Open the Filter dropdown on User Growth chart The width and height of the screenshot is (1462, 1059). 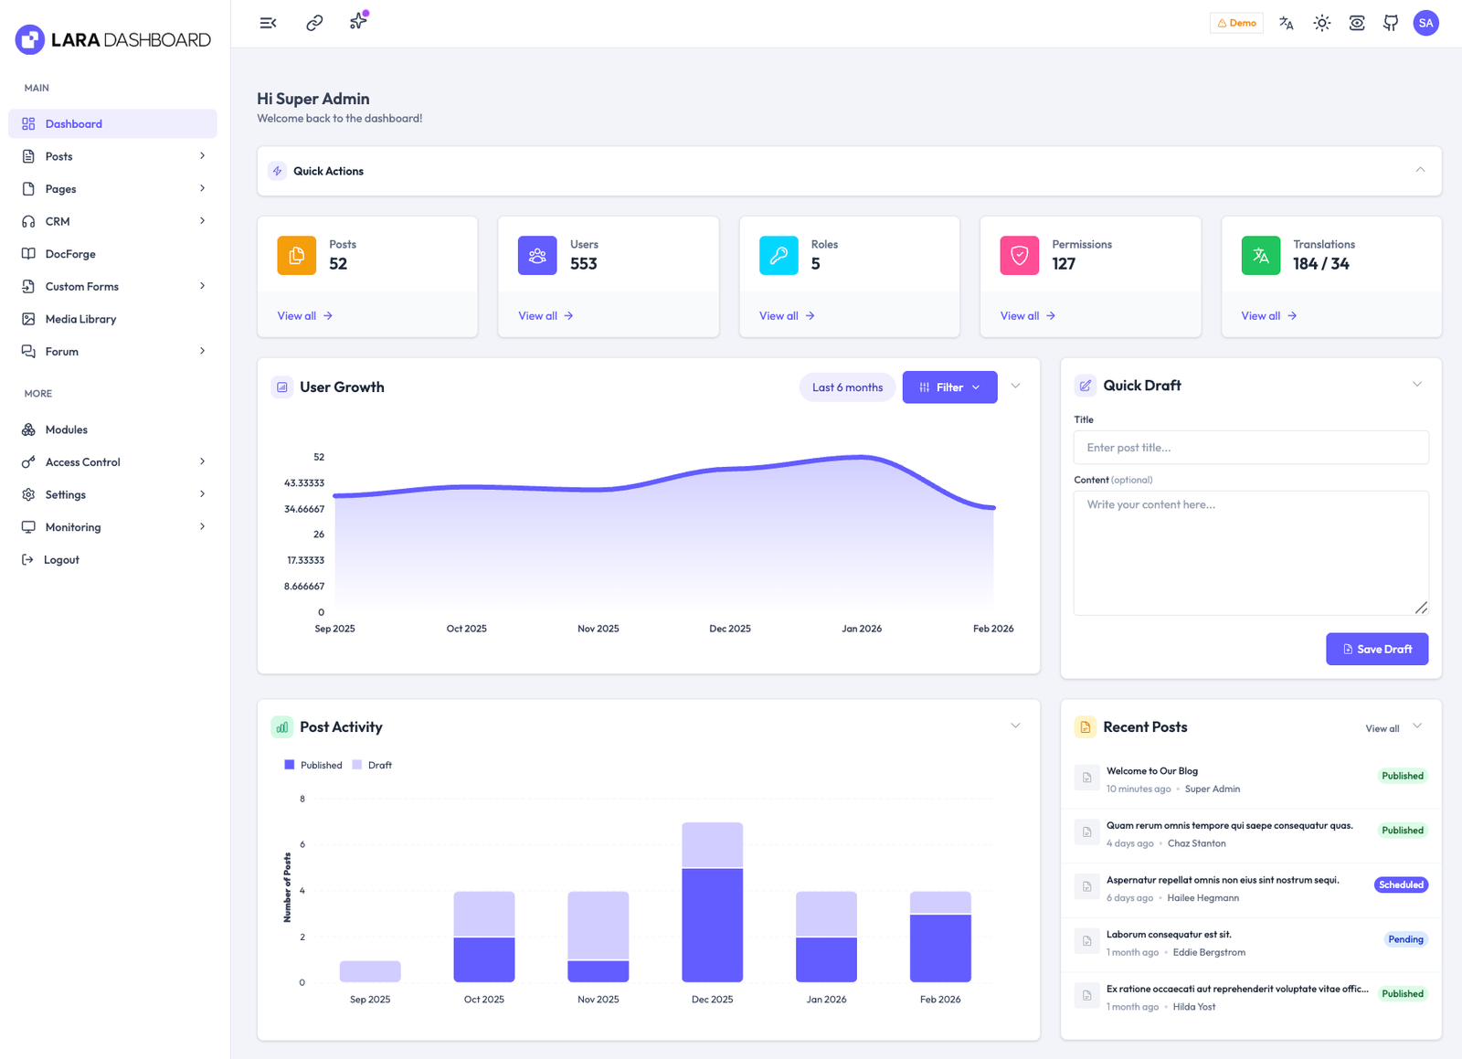point(949,387)
